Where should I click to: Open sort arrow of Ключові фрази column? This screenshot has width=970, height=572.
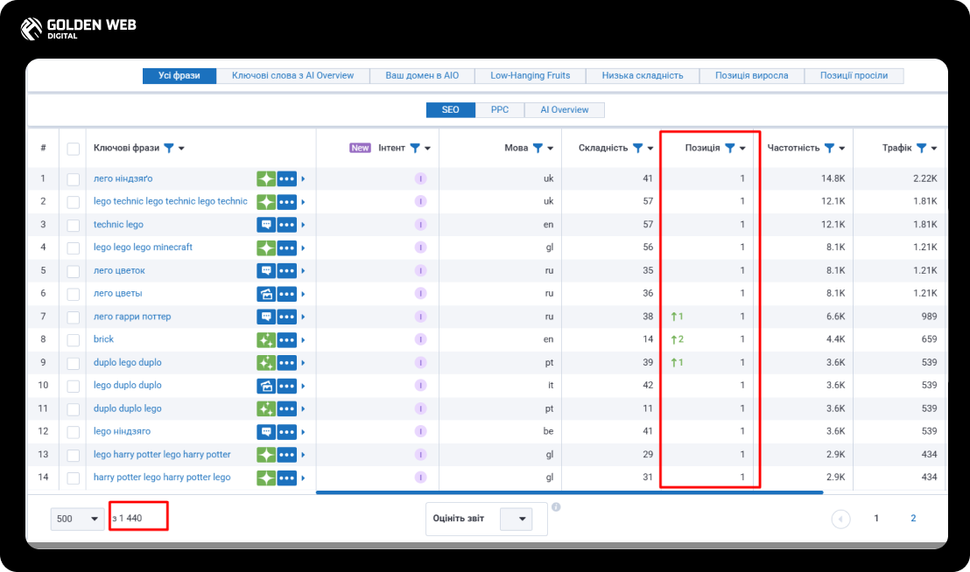(x=182, y=149)
